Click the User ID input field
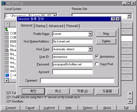 (73, 57)
